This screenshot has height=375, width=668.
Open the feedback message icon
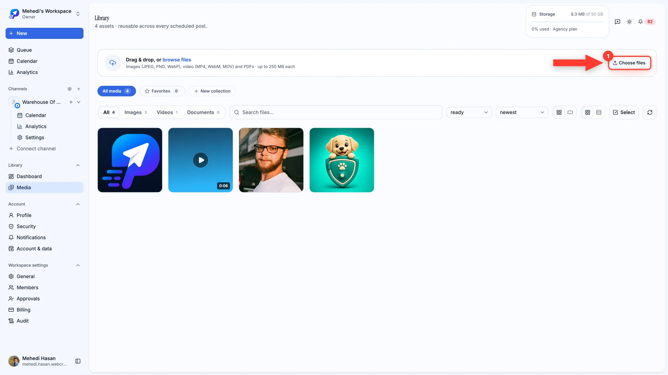click(x=618, y=22)
